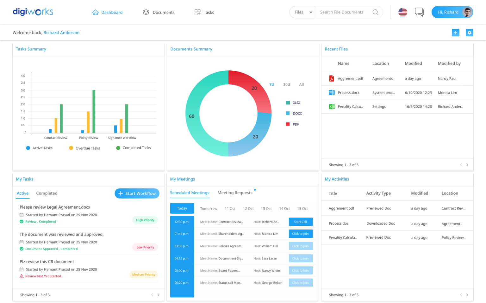Click previous arrow under My Tasks
This screenshot has width=486, height=303.
[x=152, y=294]
